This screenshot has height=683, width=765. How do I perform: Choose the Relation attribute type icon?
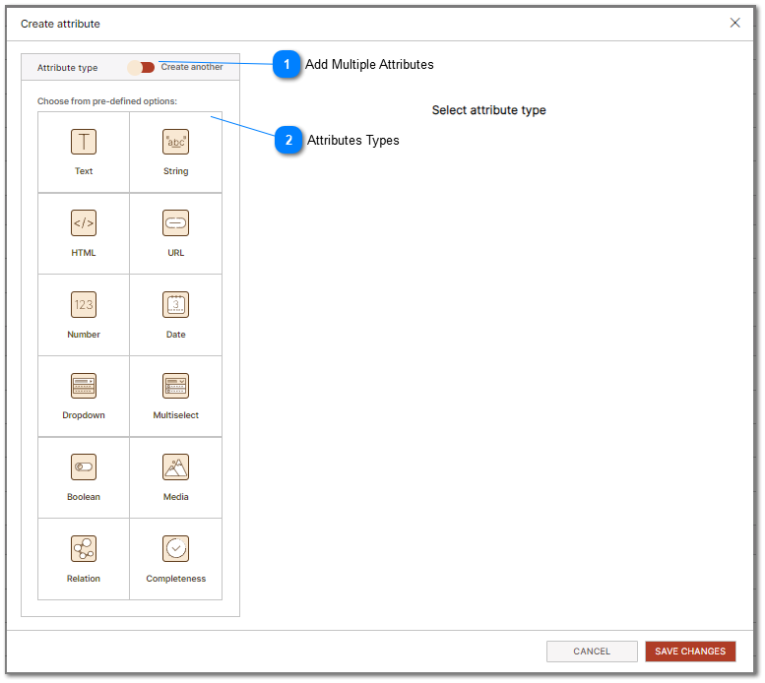pyautogui.click(x=84, y=549)
